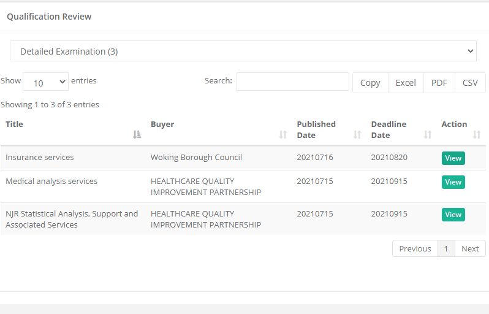489x314 pixels.
Task: Expand the show entries count dropdown
Action: click(x=46, y=82)
